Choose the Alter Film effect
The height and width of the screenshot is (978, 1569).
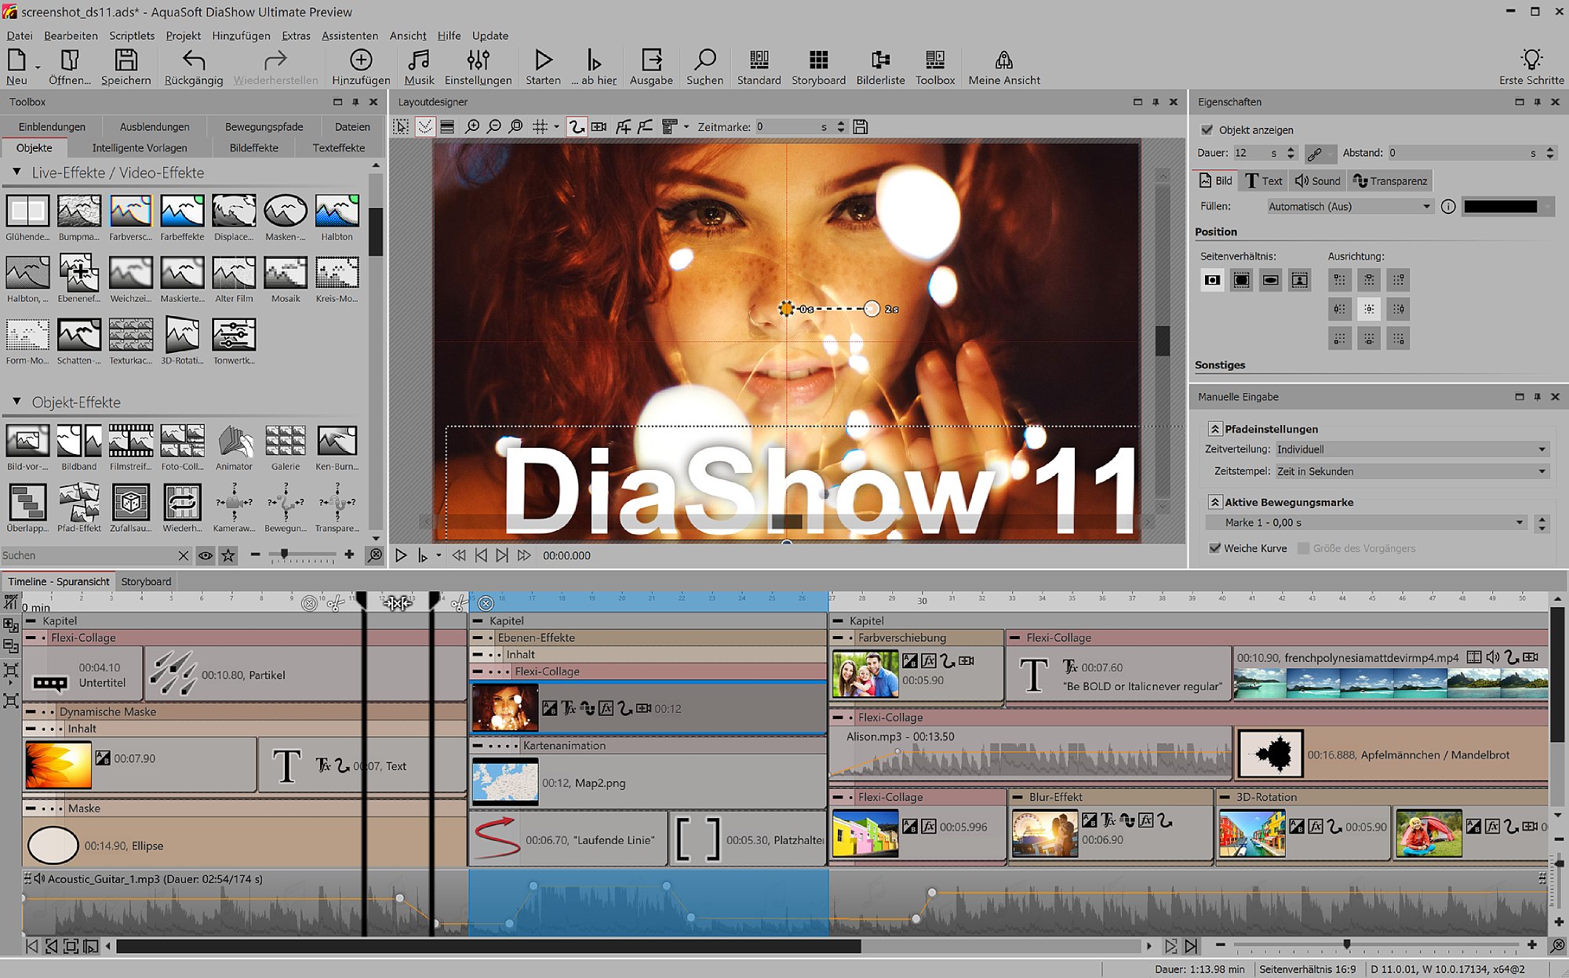[x=234, y=274]
